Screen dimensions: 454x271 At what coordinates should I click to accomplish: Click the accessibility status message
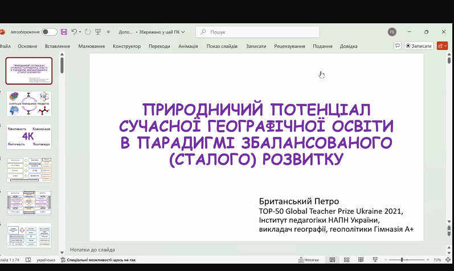(x=101, y=260)
